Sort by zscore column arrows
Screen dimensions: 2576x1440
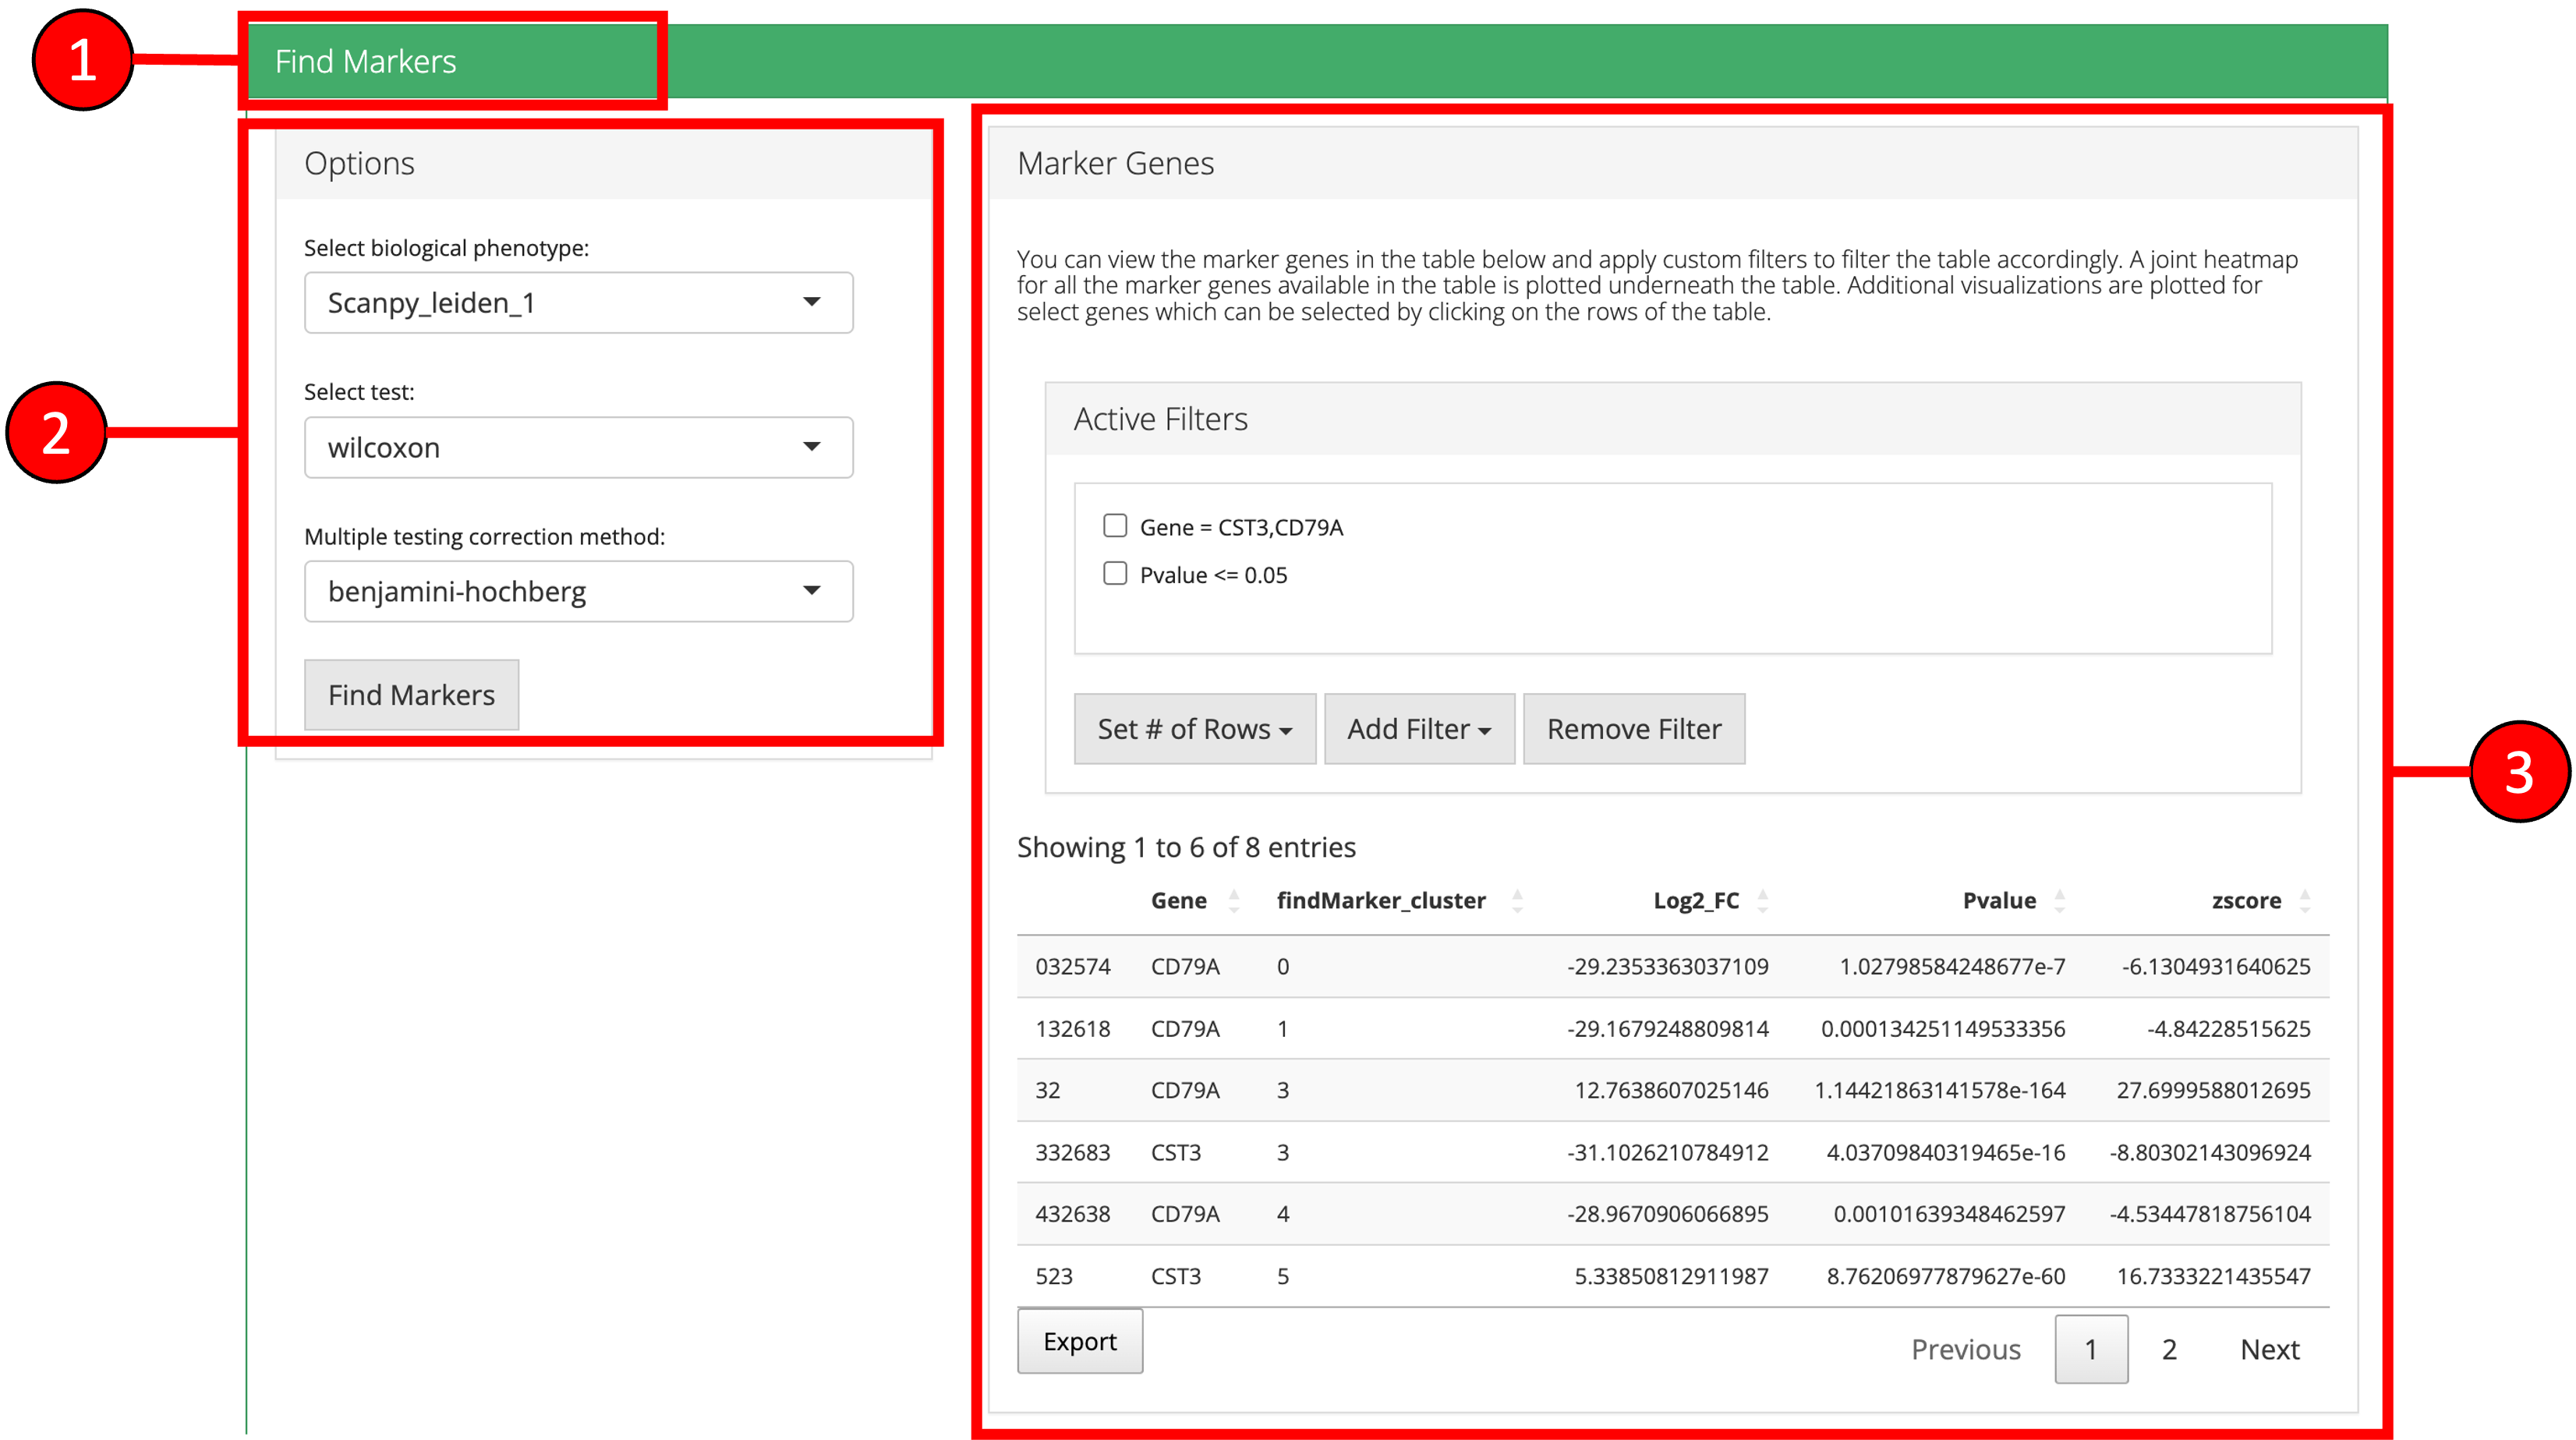[x=2304, y=901]
